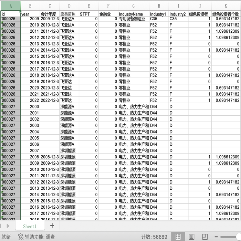The width and height of the screenshot is (241, 241).
Task: Select year cell 2007 for id 000027
Action: point(30,151)
